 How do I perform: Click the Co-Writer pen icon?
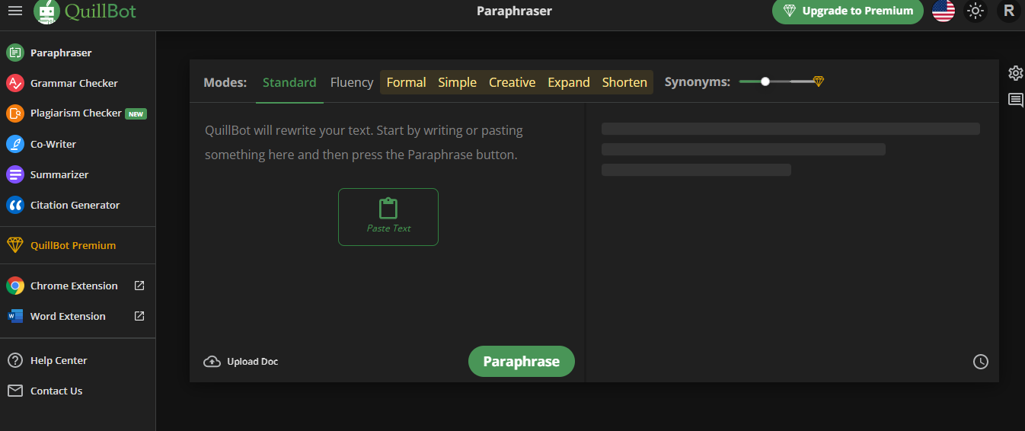click(x=15, y=144)
